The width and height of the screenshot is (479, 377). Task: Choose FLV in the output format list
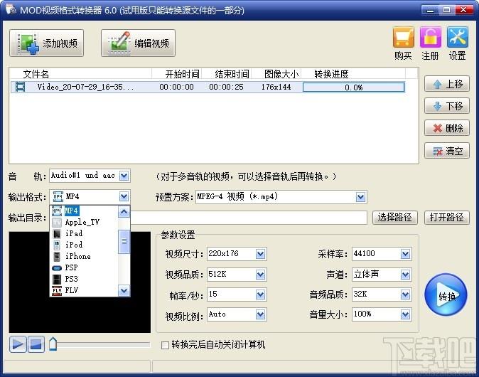tap(71, 290)
